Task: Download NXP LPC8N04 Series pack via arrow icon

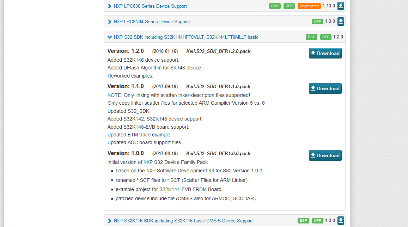Action: click(x=341, y=21)
